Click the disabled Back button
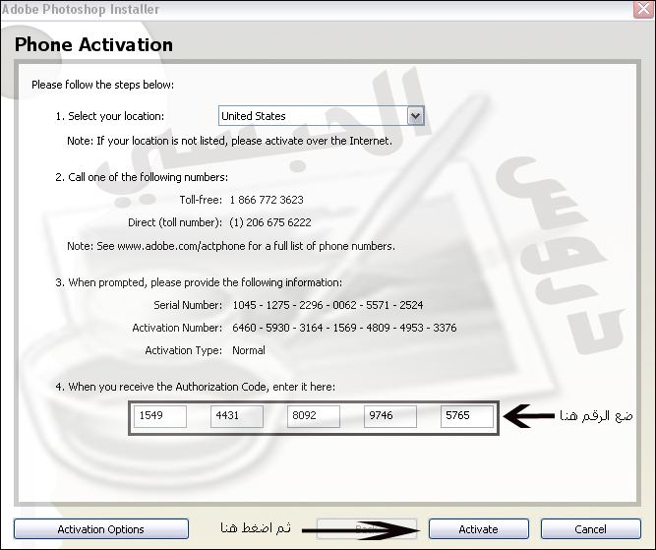656x550 pixels. (x=367, y=529)
